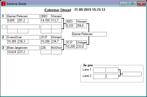
Task: Click the seed number 2 box
Action: [4, 37]
